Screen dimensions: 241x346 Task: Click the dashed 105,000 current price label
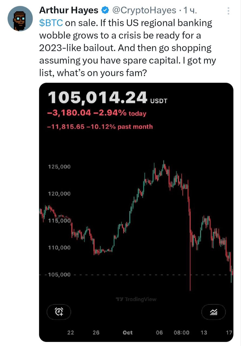pos(59,275)
